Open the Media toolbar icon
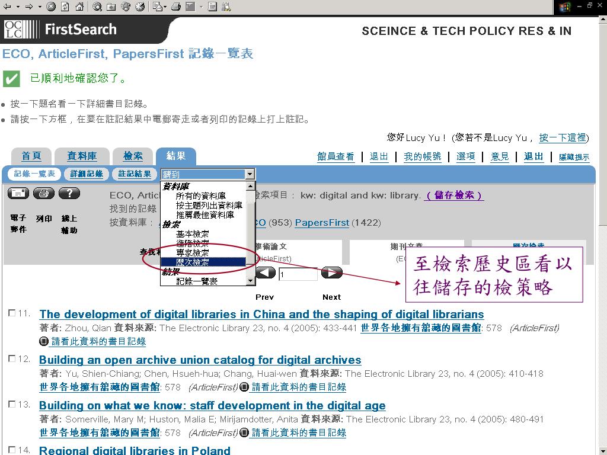 point(126,6)
